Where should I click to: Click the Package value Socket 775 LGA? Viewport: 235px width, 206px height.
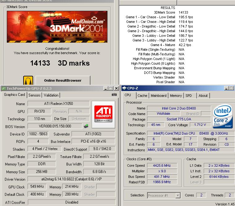179,119
